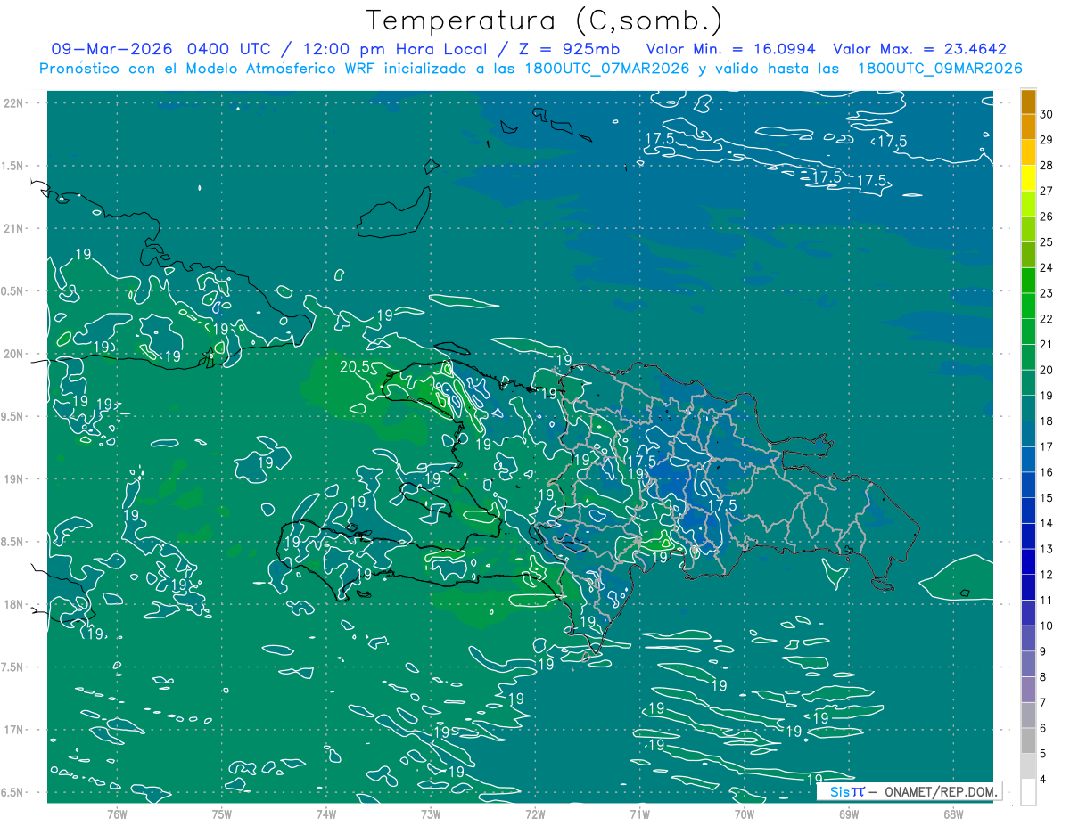The width and height of the screenshot is (1070, 826).
Task: Click the colorbar legend value '30'
Action: (1047, 114)
